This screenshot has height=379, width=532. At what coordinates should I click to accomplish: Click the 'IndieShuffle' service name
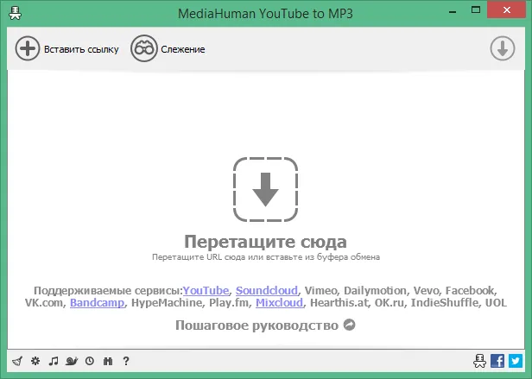445,302
